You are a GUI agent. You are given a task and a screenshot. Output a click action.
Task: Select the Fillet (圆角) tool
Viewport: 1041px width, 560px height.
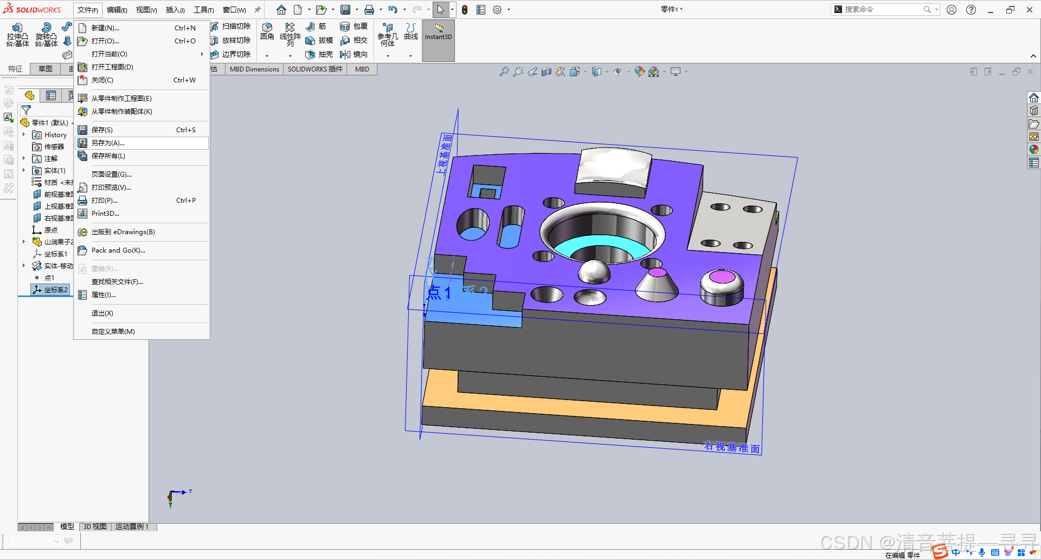click(267, 31)
